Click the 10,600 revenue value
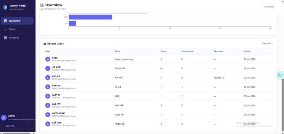The height and width of the screenshot is (134, 284). pyautogui.click(x=219, y=78)
